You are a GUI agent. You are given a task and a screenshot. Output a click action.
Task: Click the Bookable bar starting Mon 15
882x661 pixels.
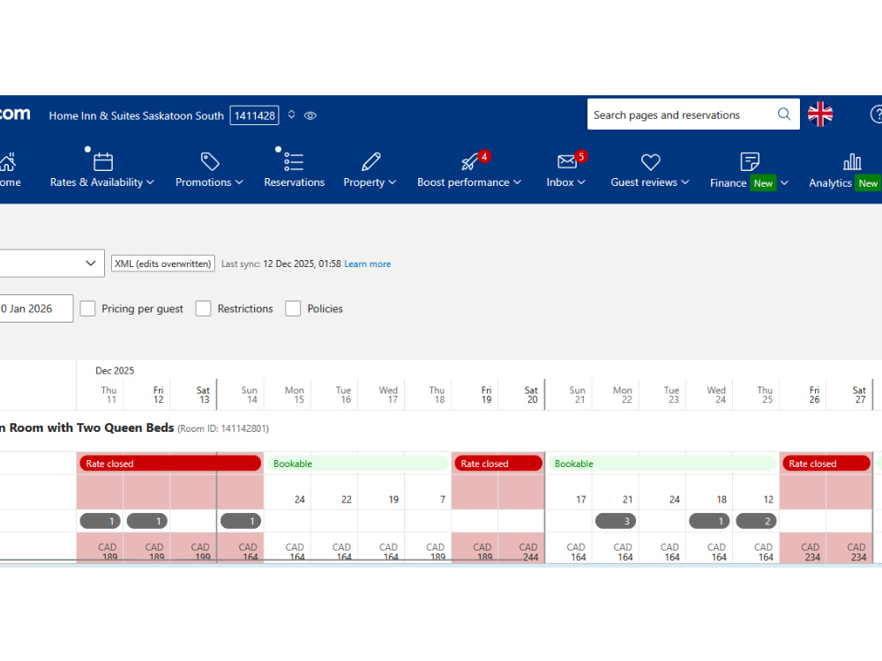tap(357, 464)
